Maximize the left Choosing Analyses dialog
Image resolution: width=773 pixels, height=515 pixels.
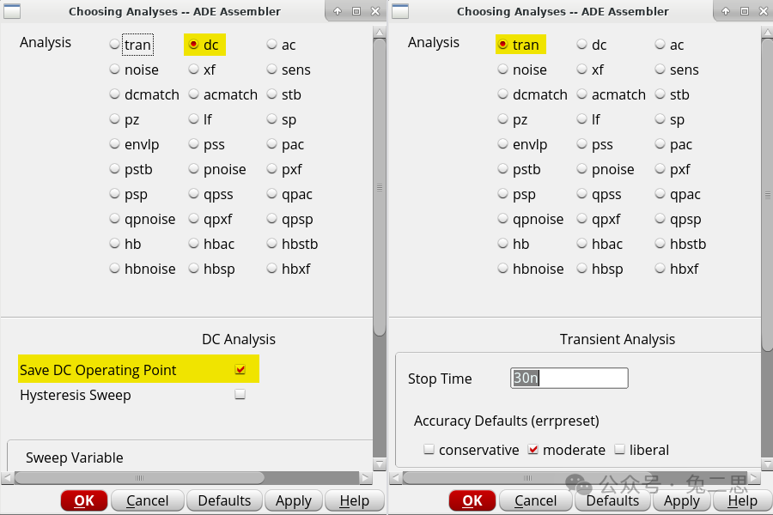point(356,11)
